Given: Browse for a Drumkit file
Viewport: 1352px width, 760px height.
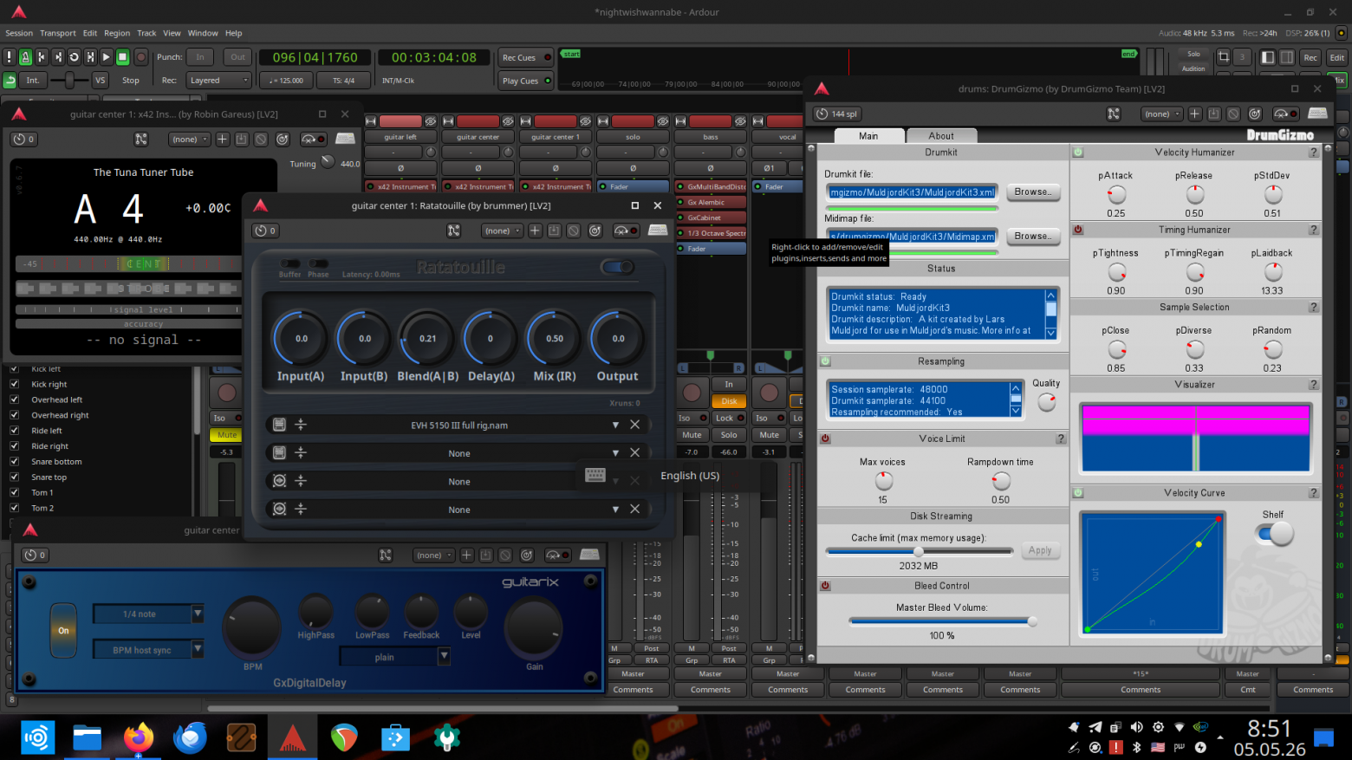Looking at the screenshot, I should point(1032,192).
